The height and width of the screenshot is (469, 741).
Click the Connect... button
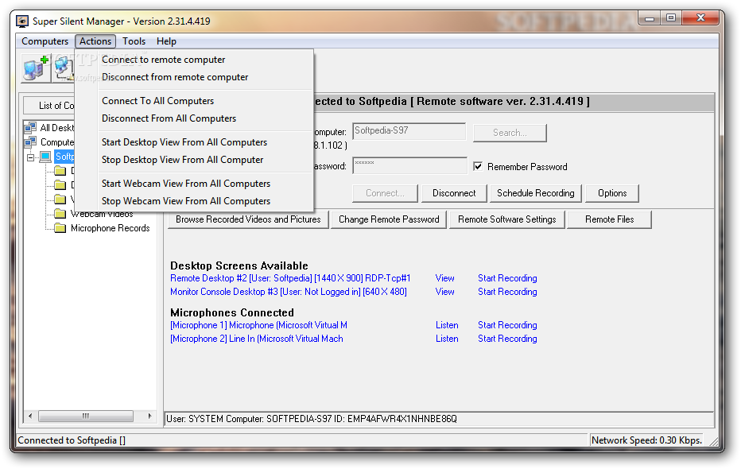click(x=385, y=193)
